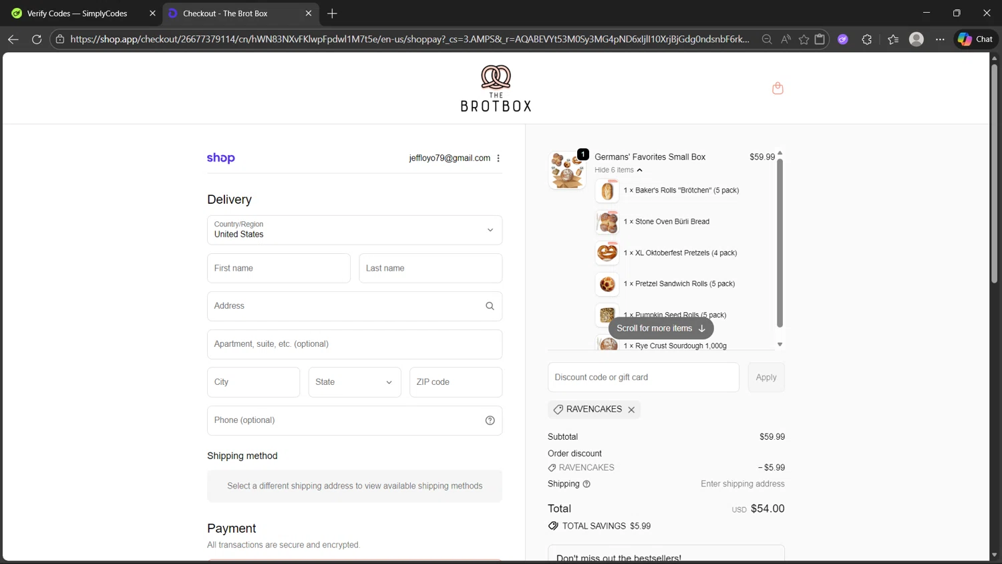Open the shopping bag cart icon

(x=778, y=88)
